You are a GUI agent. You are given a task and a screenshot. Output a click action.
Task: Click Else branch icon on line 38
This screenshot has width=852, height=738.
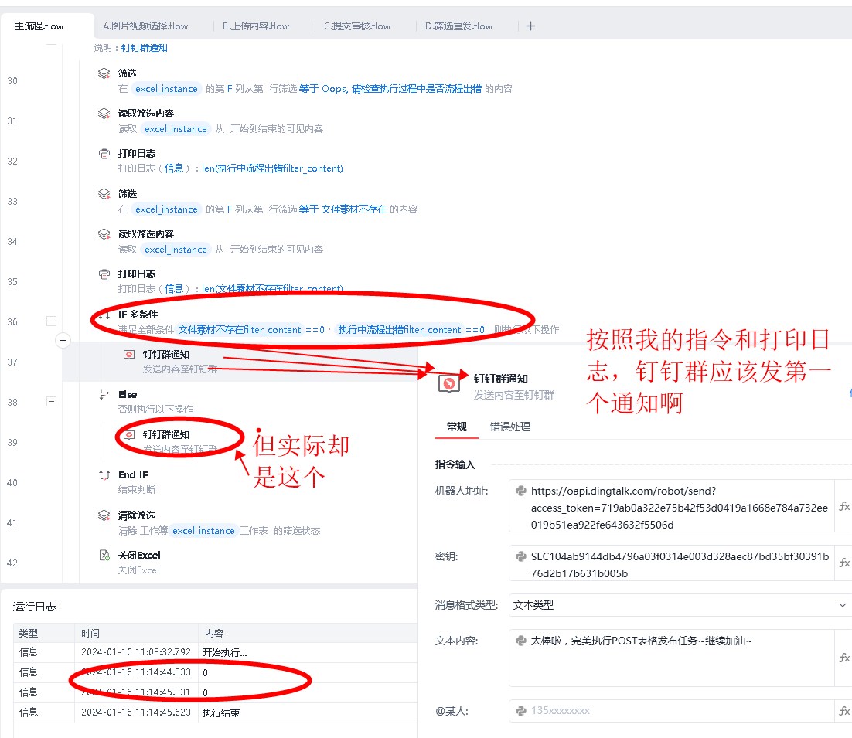coord(104,395)
